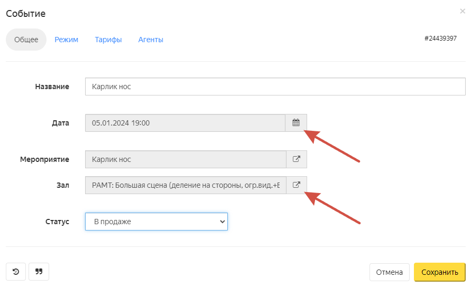Go to the Агенты tab
This screenshot has width=471, height=288.
(151, 40)
